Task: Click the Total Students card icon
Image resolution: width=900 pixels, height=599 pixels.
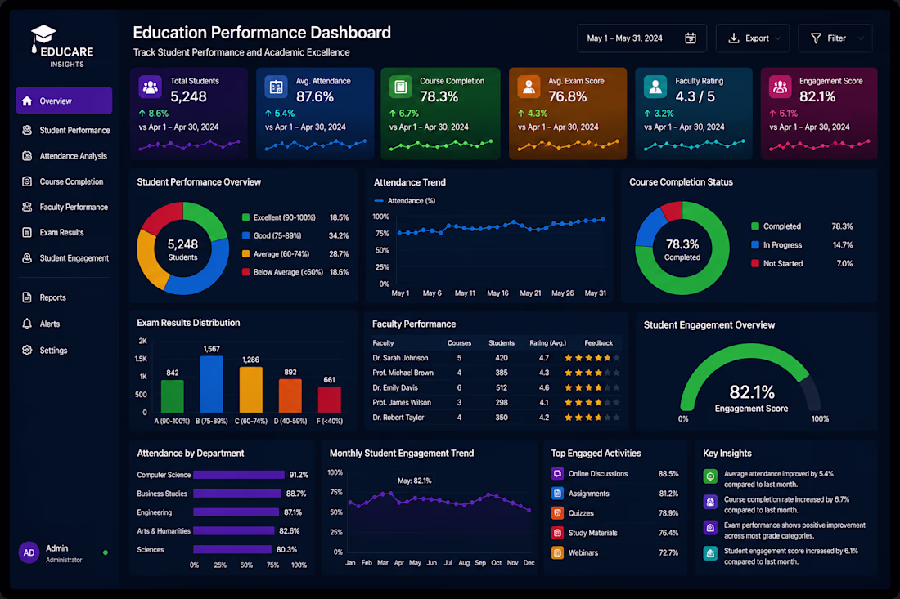Action: tap(151, 87)
